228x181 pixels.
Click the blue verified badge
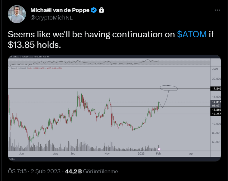[94, 10]
